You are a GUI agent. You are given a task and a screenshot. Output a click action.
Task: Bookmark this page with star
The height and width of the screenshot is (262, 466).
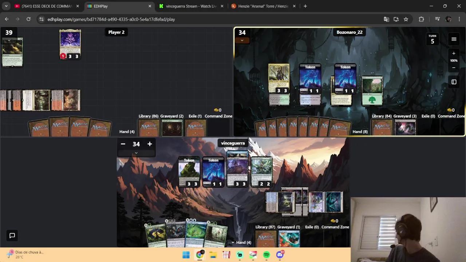point(406,19)
